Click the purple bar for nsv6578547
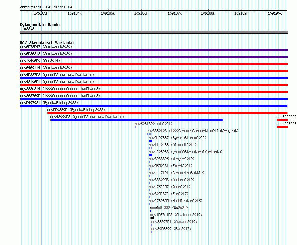Screen dimensions: 297x245 [x=154, y=50]
